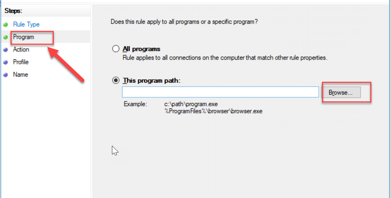This screenshot has width=391, height=198.
Task: Jump to the Action step
Action: 21,49
